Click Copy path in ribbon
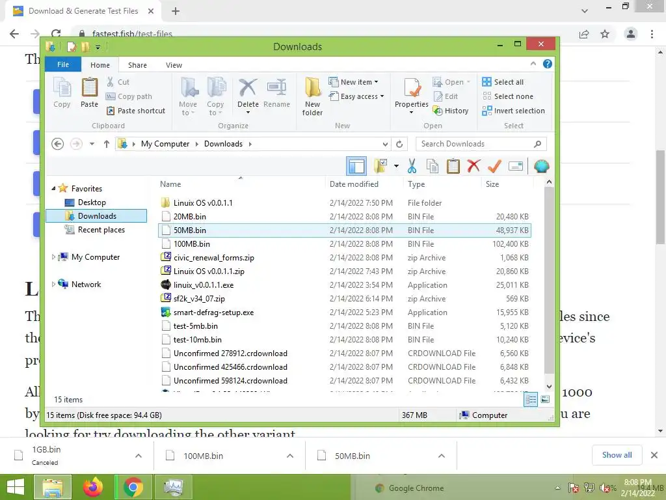The height and width of the screenshot is (500, 666). (129, 96)
